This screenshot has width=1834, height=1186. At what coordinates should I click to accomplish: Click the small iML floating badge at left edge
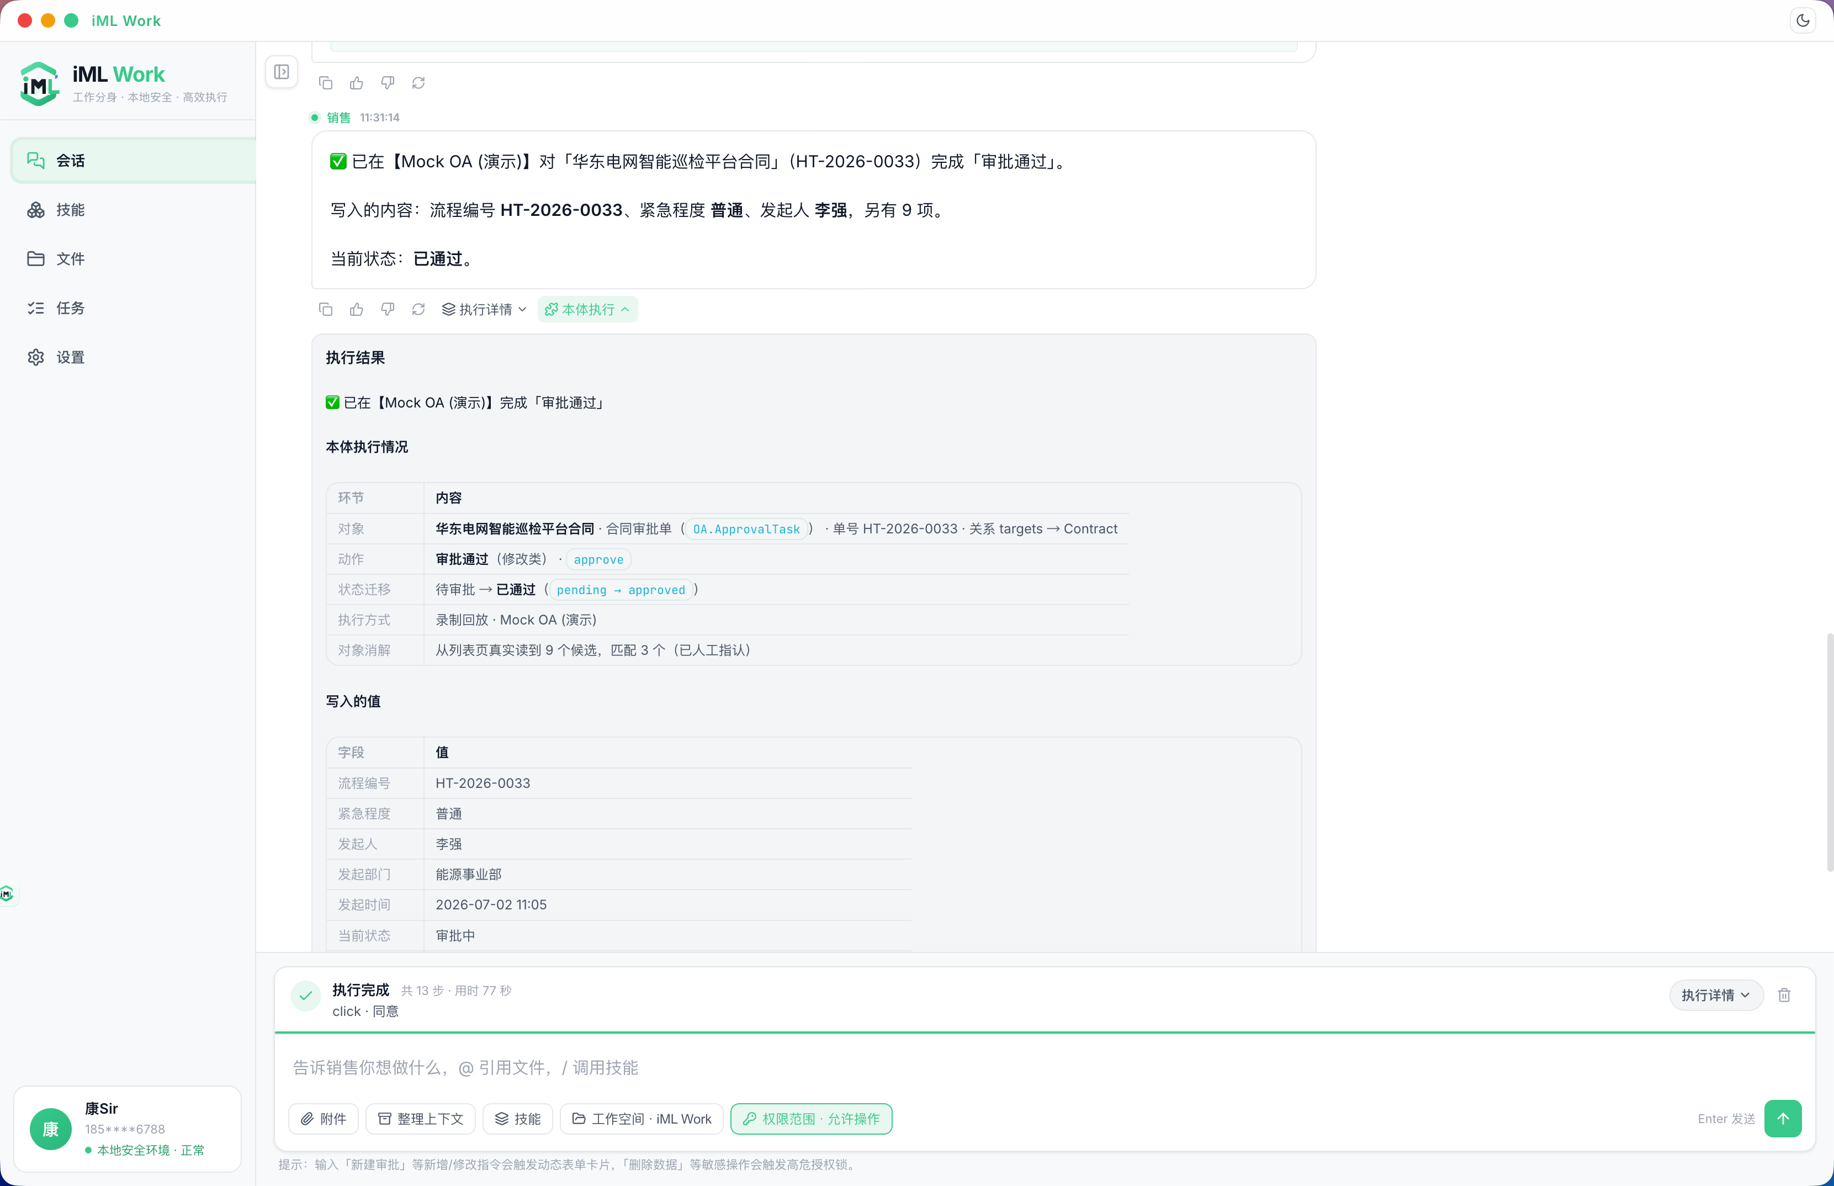pyautogui.click(x=8, y=893)
